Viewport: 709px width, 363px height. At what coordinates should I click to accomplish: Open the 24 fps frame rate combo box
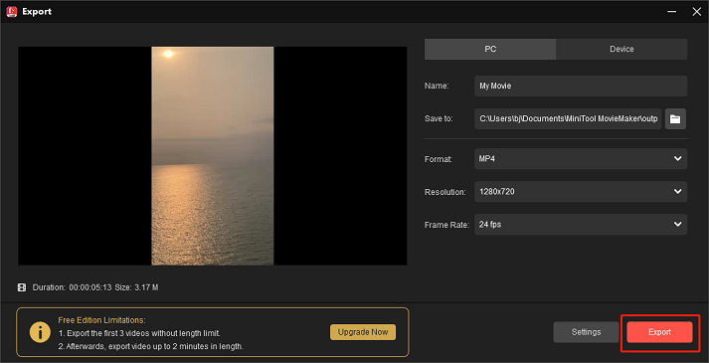coord(581,224)
